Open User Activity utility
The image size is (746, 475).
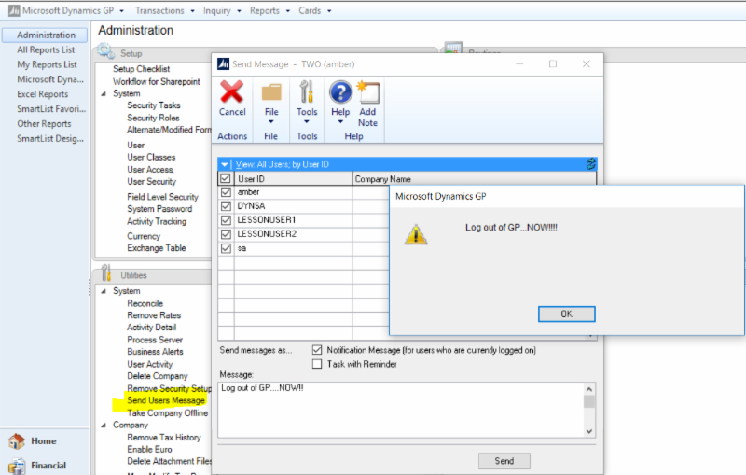click(150, 364)
